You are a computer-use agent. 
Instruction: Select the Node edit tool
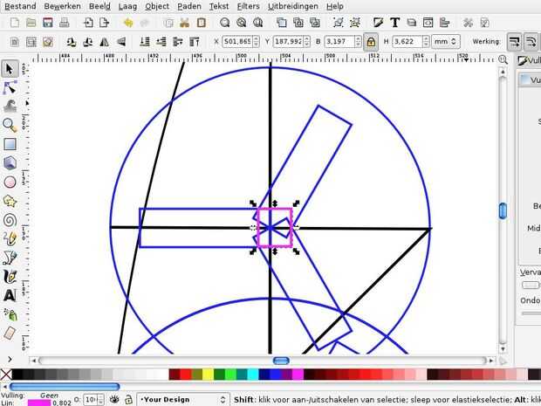pyautogui.click(x=10, y=87)
